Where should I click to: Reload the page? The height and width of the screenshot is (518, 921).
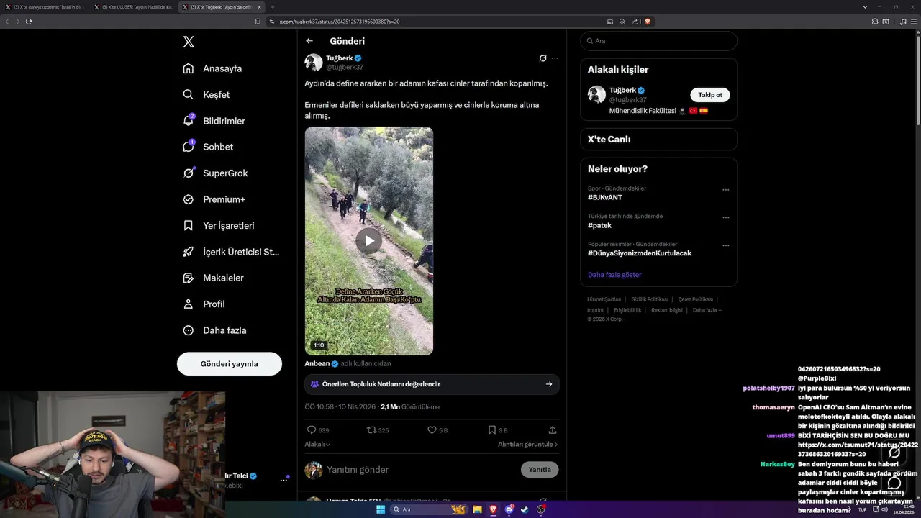pyautogui.click(x=29, y=22)
